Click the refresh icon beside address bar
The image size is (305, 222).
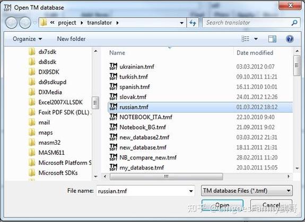(193, 23)
